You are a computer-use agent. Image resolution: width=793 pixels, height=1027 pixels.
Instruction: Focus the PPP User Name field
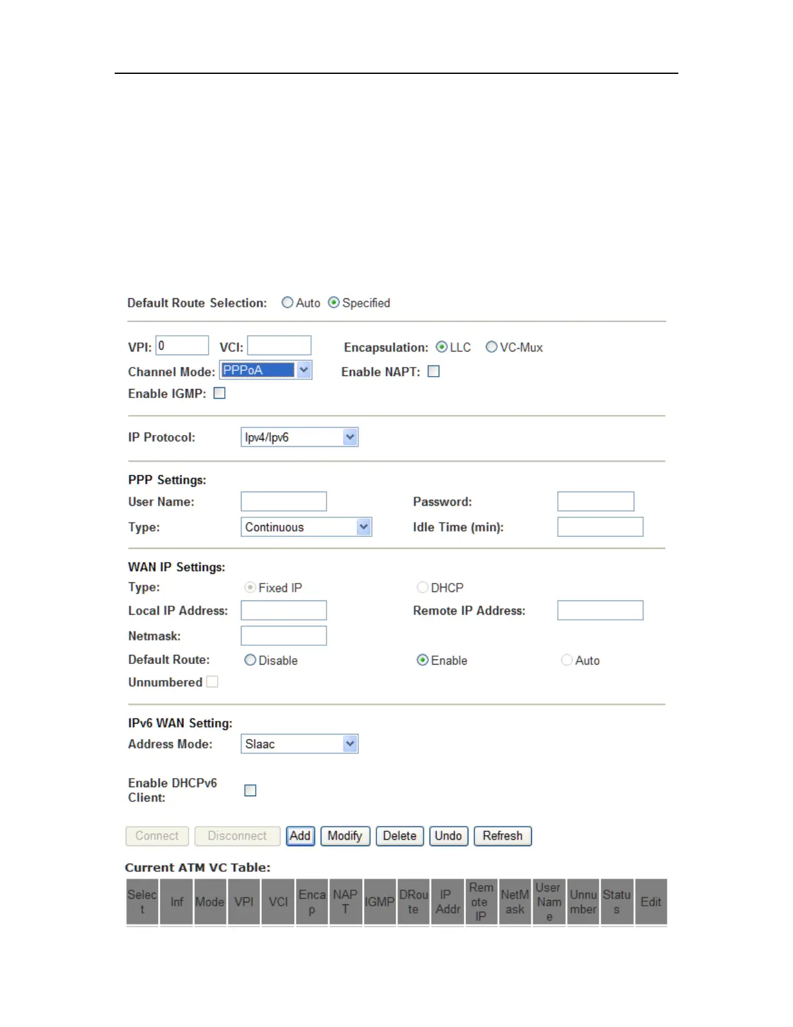[284, 502]
